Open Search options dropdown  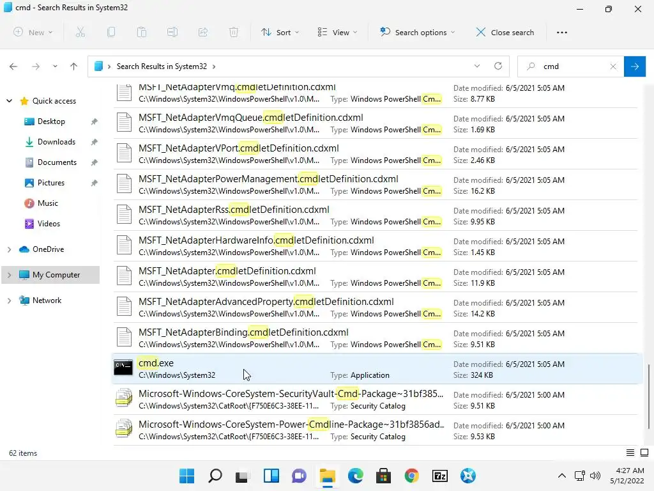point(417,32)
